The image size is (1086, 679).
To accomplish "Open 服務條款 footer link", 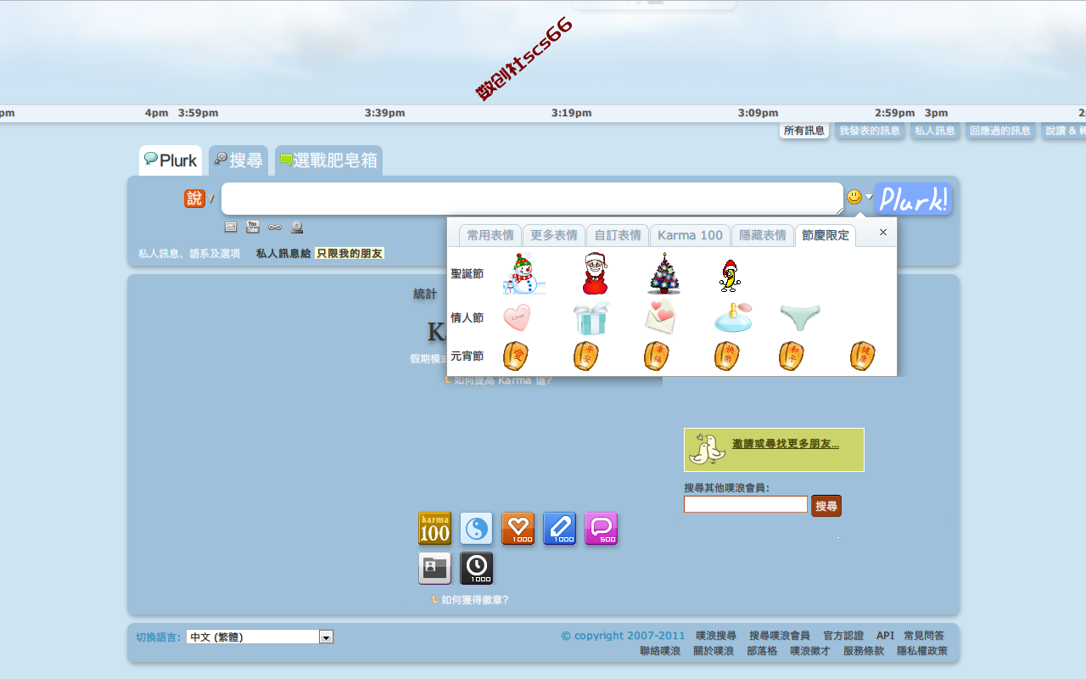I will (x=864, y=651).
